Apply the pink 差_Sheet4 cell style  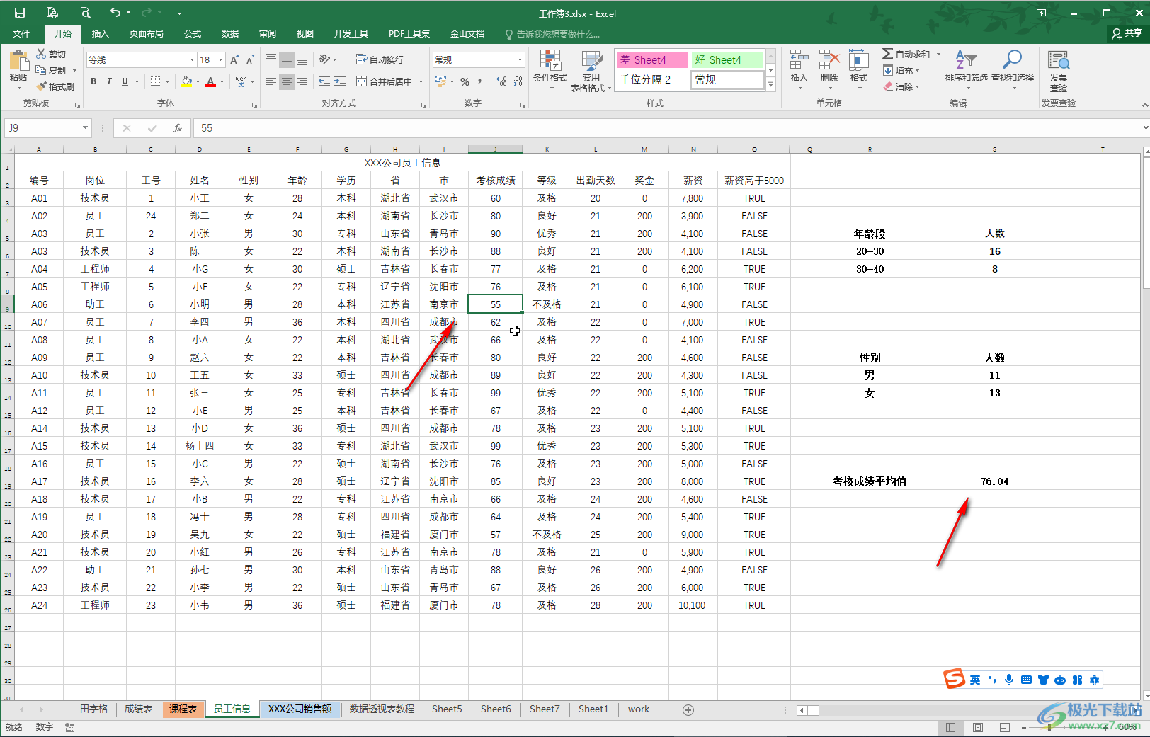[651, 60]
